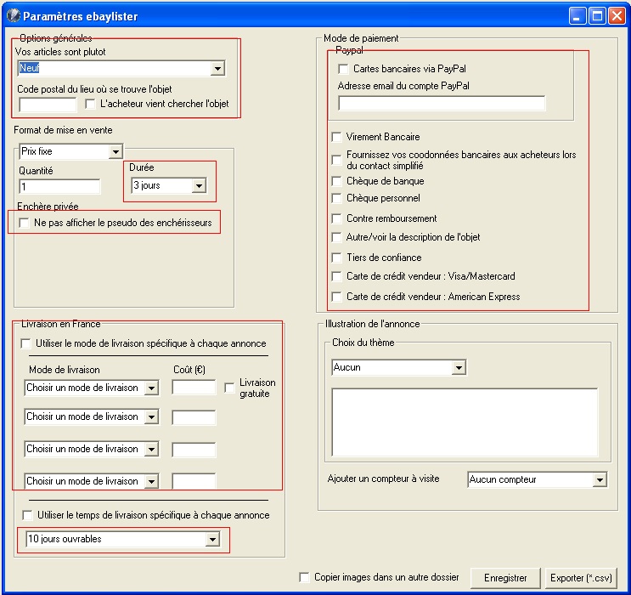The width and height of the screenshot is (631, 595).
Task: Tick the 'Chèque de banque' checkbox
Action: (x=336, y=181)
